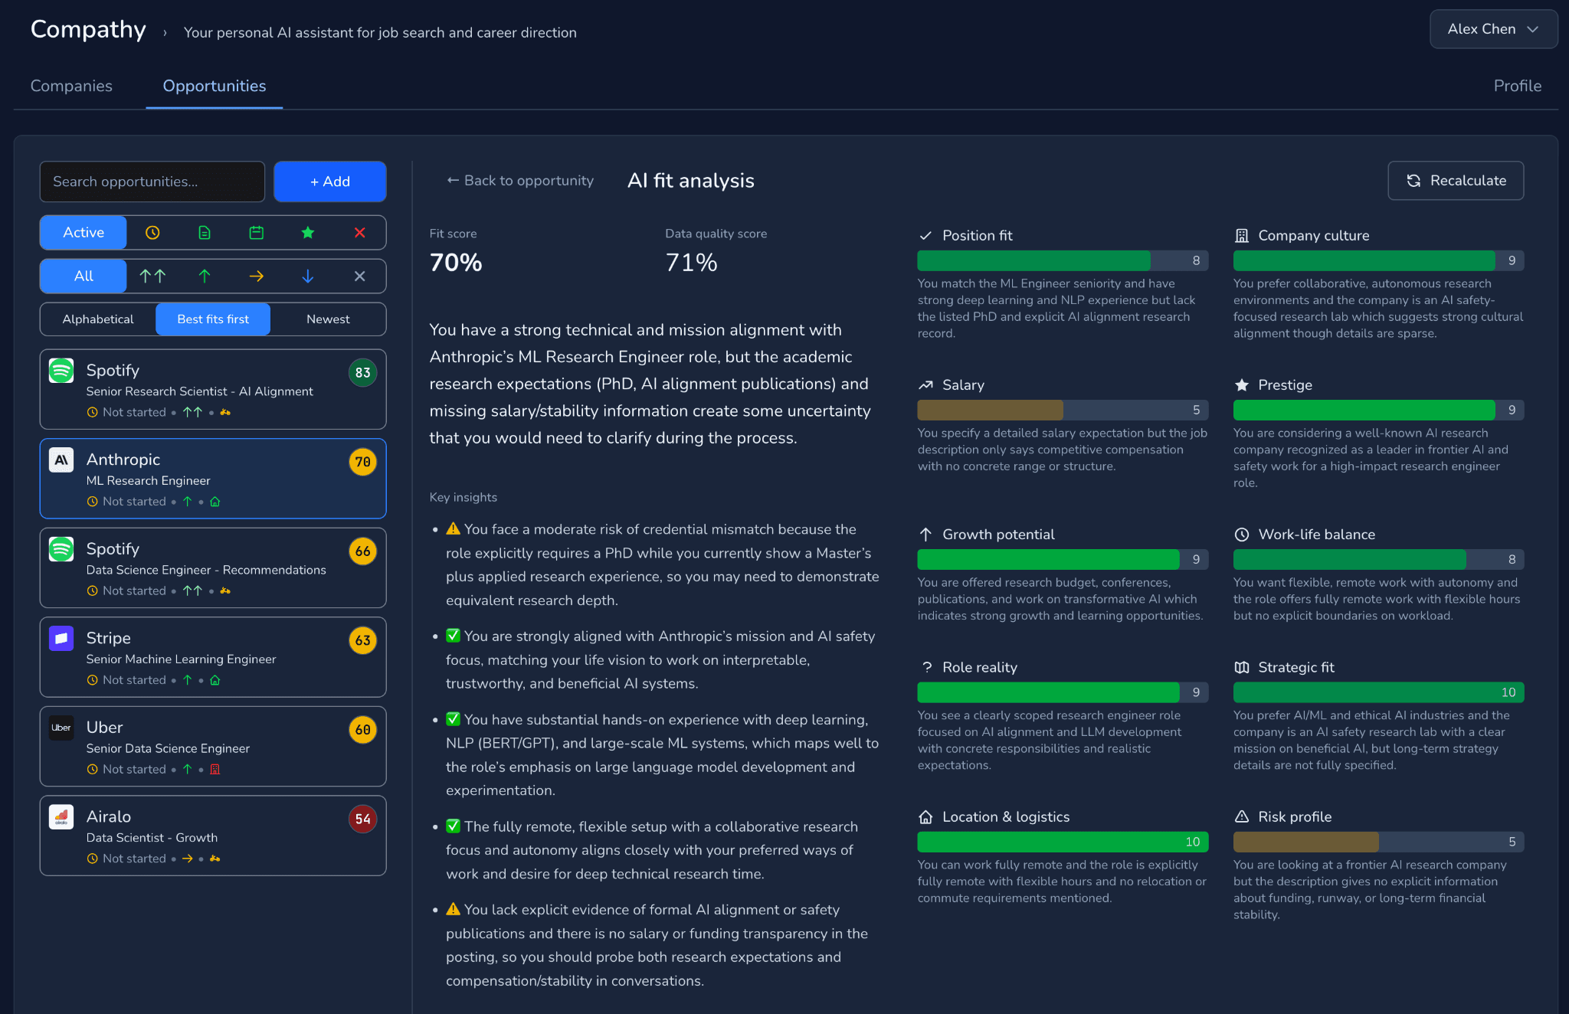1569x1014 pixels.
Task: Select Newest sort option
Action: [x=328, y=319]
